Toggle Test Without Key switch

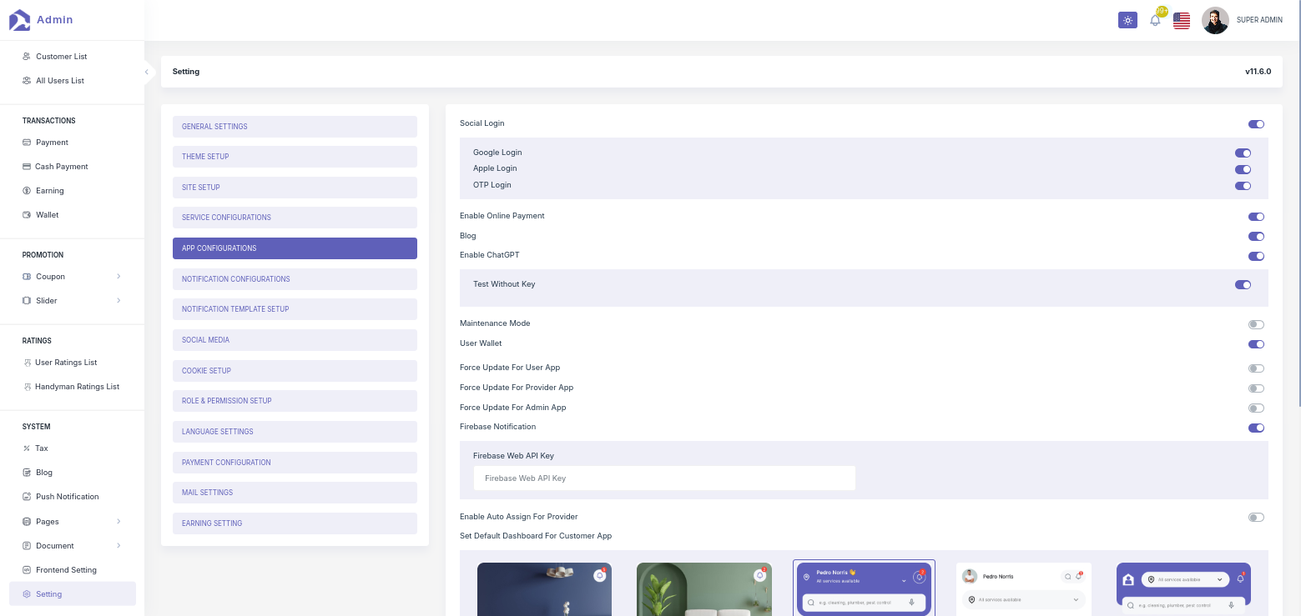tap(1243, 285)
